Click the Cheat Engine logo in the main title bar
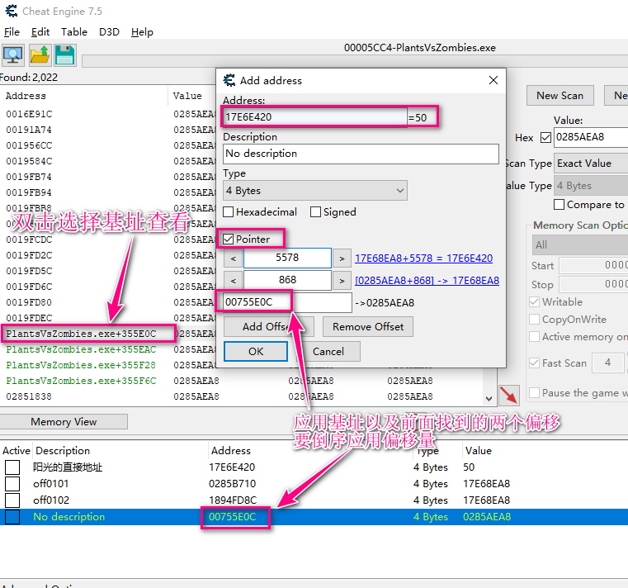 coord(12,11)
